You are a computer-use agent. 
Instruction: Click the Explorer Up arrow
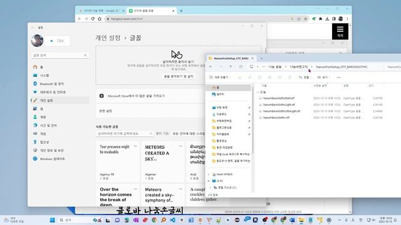click(x=231, y=67)
